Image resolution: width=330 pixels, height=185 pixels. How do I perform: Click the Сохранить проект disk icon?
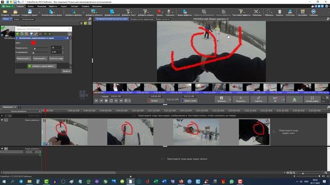coord(30,12)
